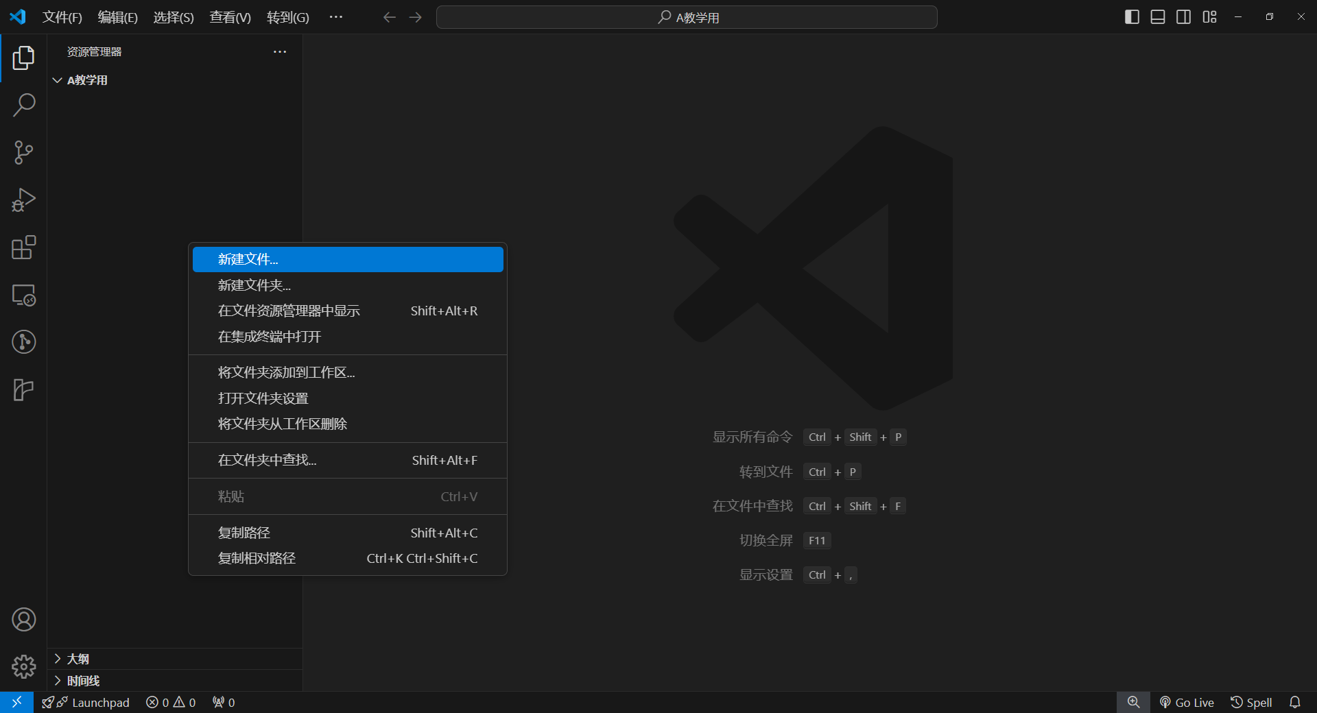Open the 转到(G) menu
Image resolution: width=1317 pixels, height=713 pixels.
pos(288,17)
